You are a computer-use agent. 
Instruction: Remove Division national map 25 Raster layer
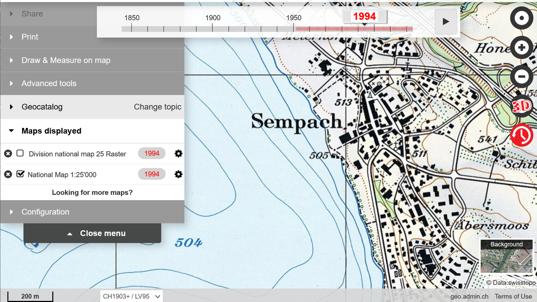pyautogui.click(x=8, y=154)
